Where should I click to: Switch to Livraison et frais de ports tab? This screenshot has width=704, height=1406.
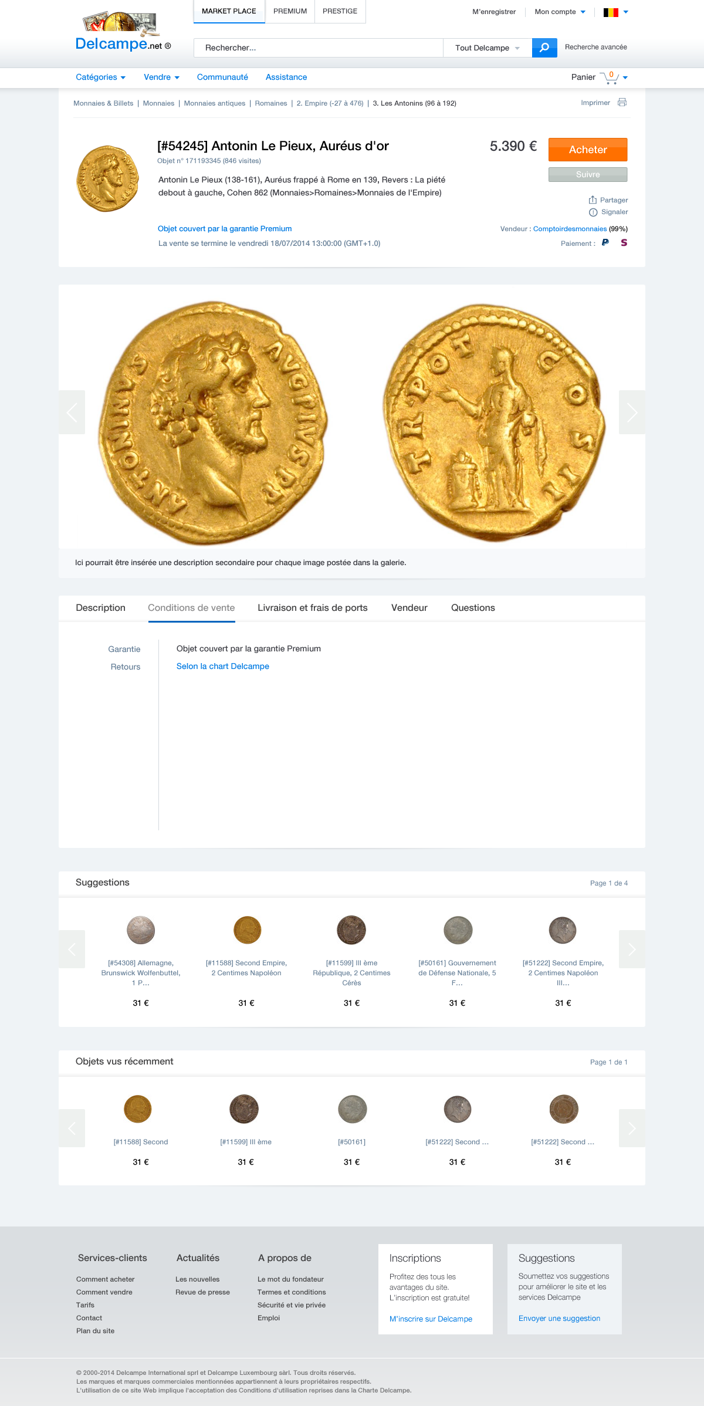pos(313,608)
